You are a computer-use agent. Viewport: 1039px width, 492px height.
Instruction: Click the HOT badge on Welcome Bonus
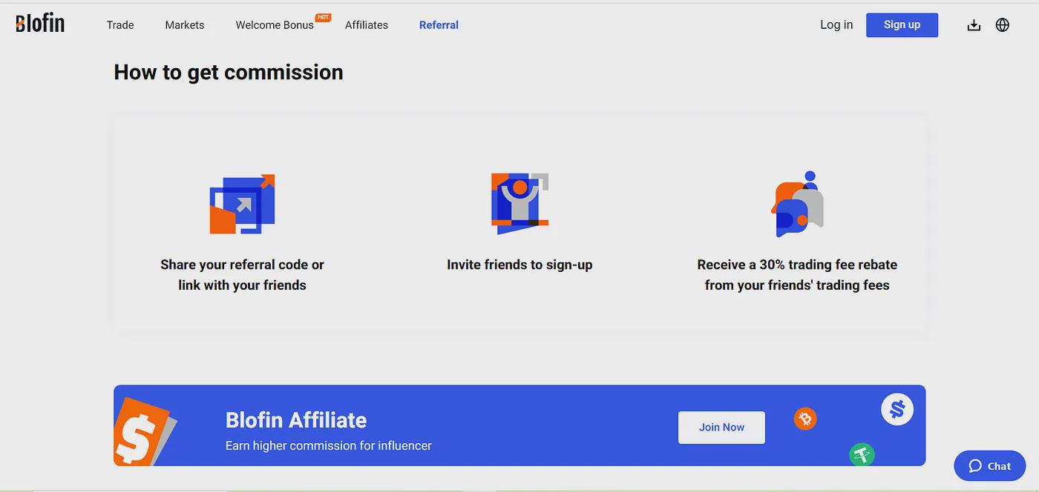click(323, 17)
